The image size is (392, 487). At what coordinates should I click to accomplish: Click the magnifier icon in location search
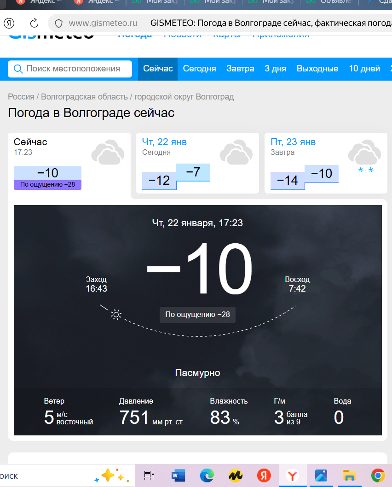coord(18,69)
